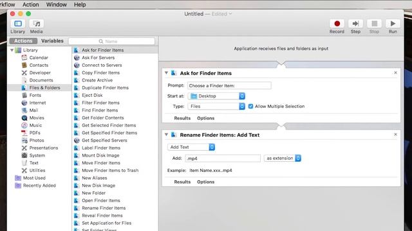This screenshot has height=231, width=412.
Task: Open the Add Text rename mode dropdown
Action: click(191, 147)
